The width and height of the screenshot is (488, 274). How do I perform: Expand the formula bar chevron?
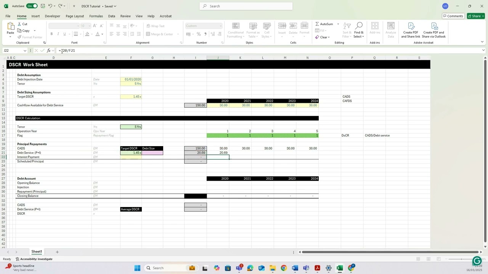point(483,50)
